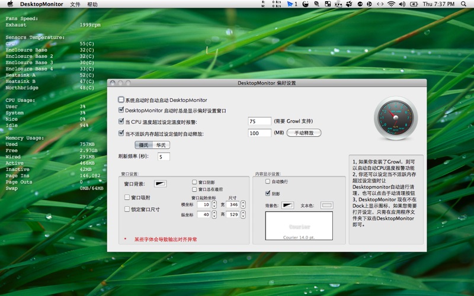Click the Courier 14.0 pt. font preview box

299,226
